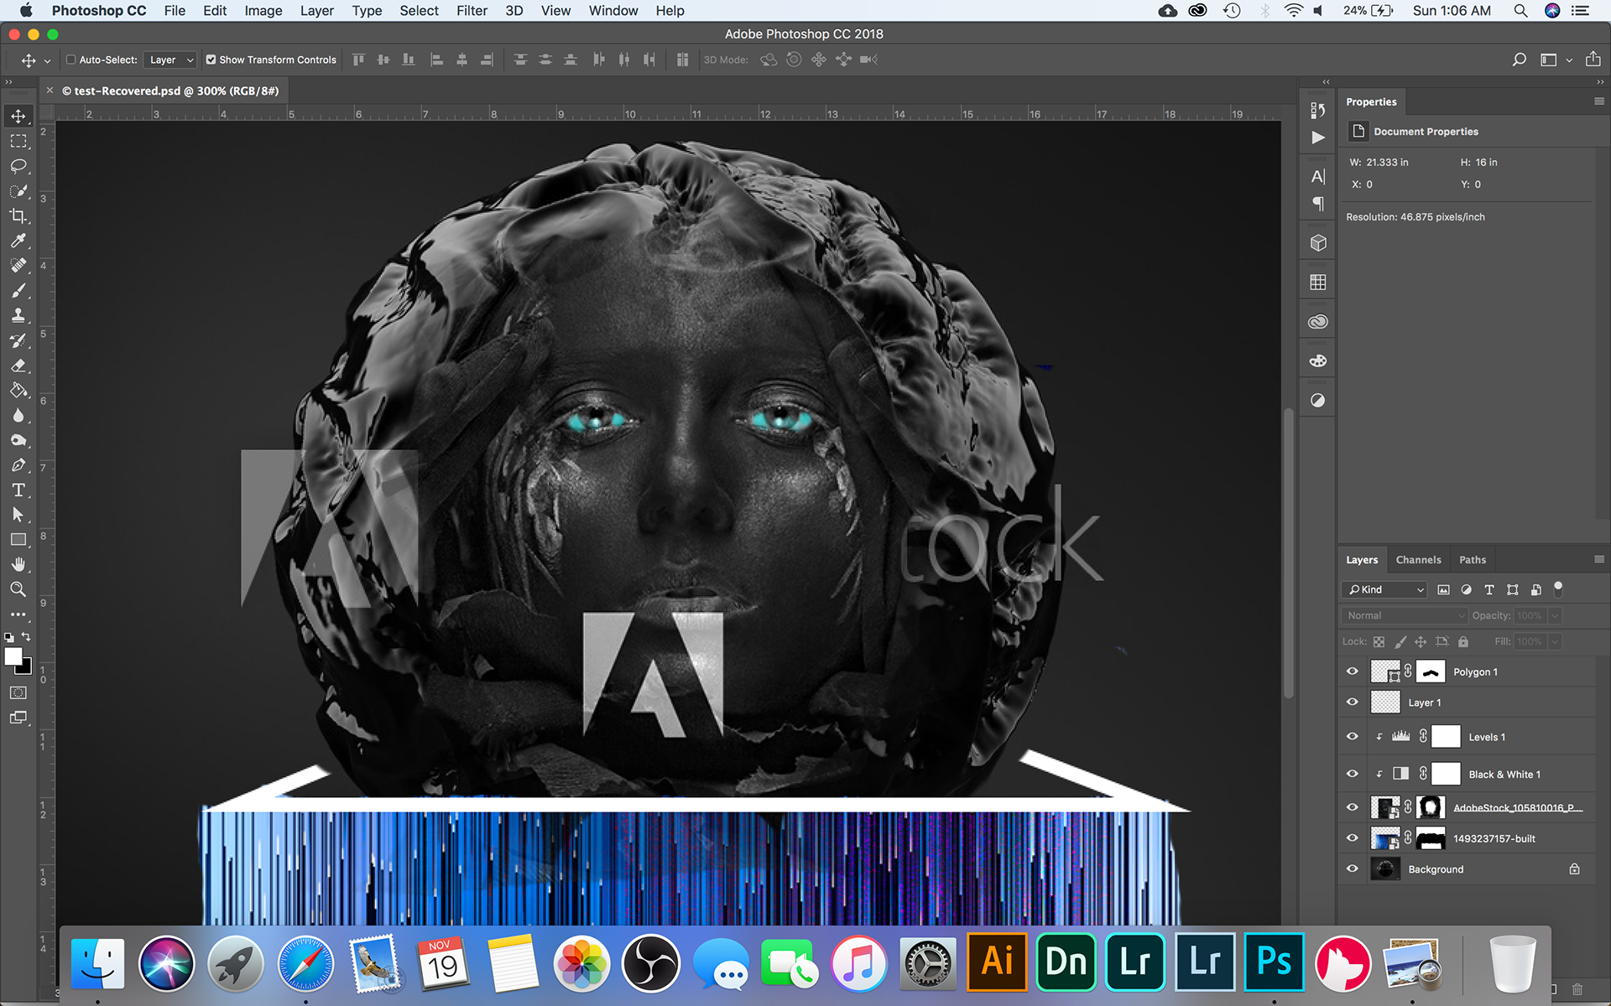The image size is (1611, 1006).
Task: Click the Search icon in options bar
Action: [1519, 60]
